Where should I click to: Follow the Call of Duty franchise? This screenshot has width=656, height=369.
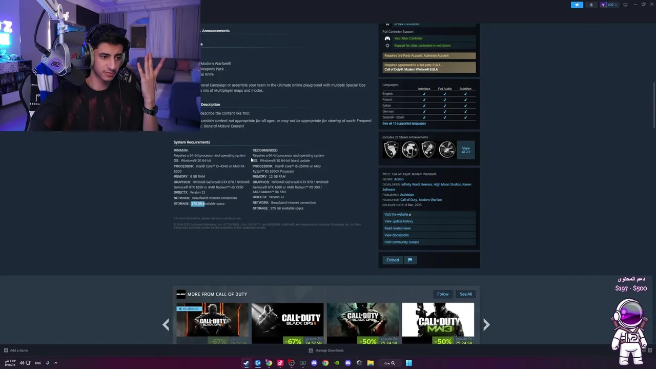pyautogui.click(x=443, y=294)
